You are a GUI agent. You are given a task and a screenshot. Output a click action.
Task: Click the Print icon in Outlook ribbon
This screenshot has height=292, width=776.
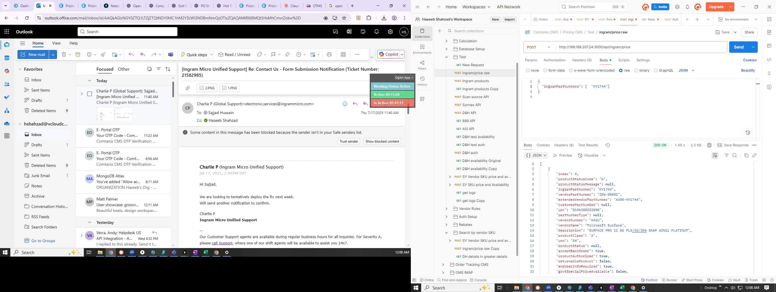click(x=329, y=54)
